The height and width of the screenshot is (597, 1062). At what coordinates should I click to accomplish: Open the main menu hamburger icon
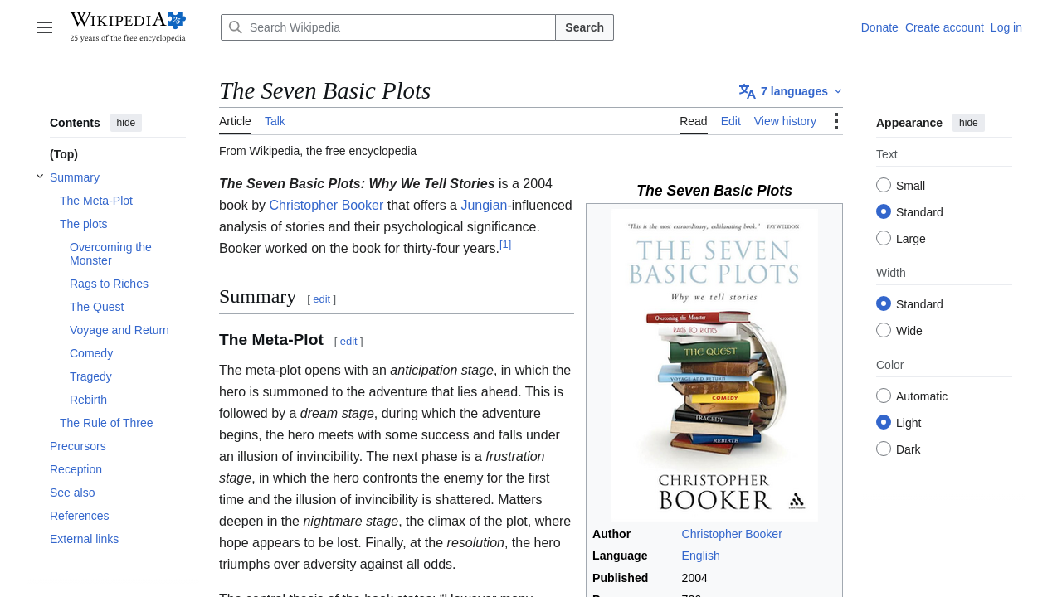click(45, 27)
